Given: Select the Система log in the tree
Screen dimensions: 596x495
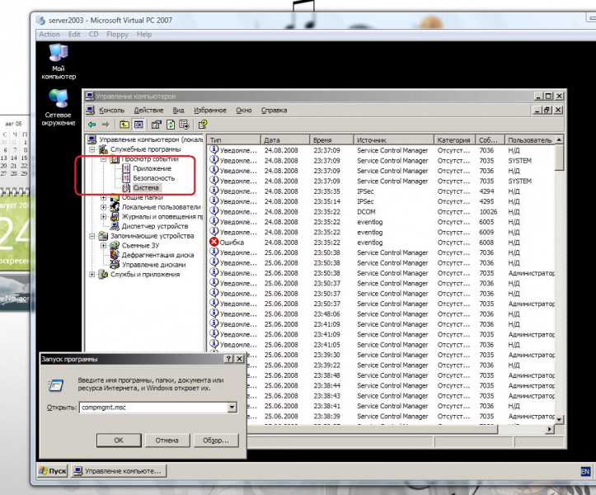Looking at the screenshot, I should [x=146, y=187].
